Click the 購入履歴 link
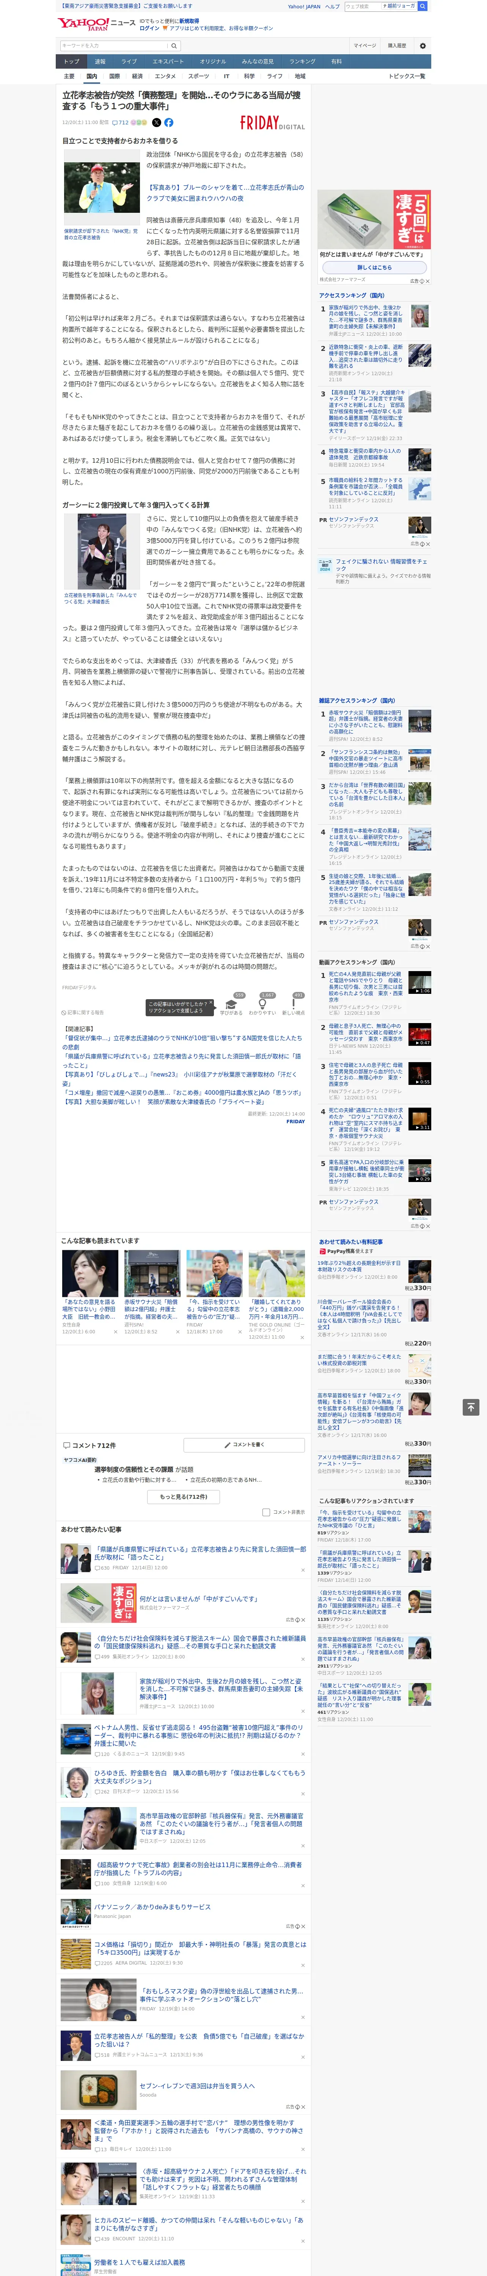487x2276 pixels. point(397,46)
